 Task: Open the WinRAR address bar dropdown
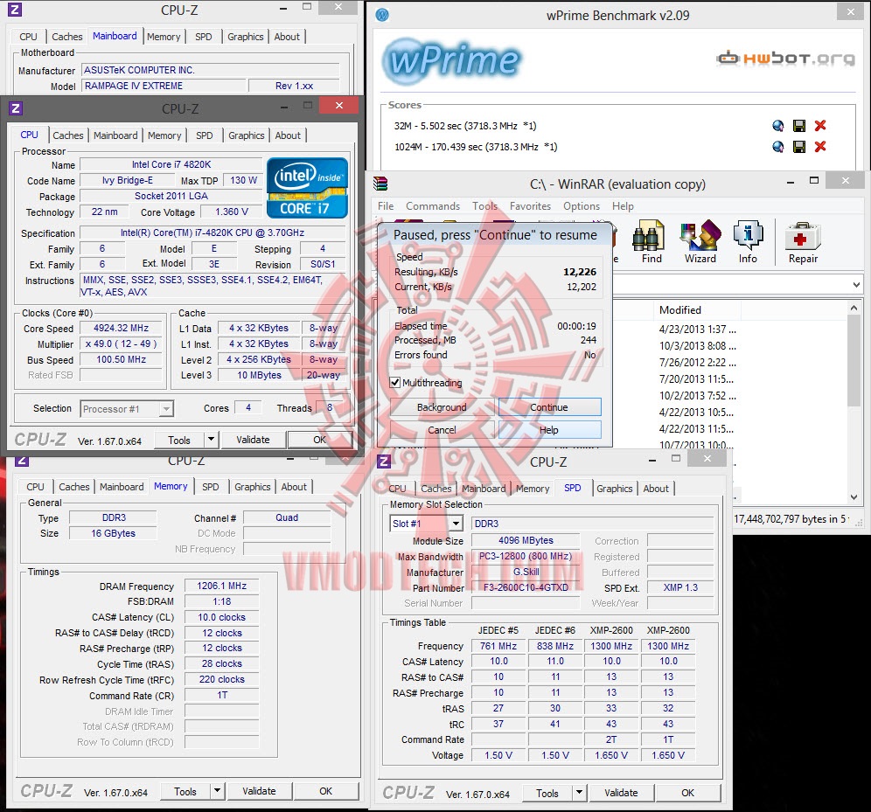pyautogui.click(x=855, y=285)
